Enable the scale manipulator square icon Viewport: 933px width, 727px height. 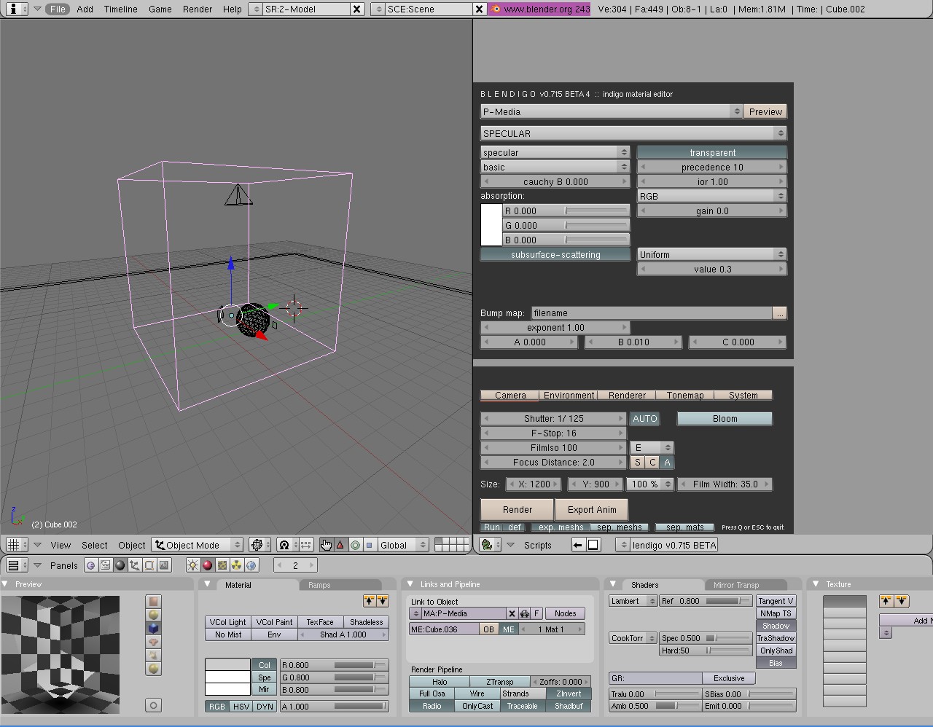(x=369, y=545)
